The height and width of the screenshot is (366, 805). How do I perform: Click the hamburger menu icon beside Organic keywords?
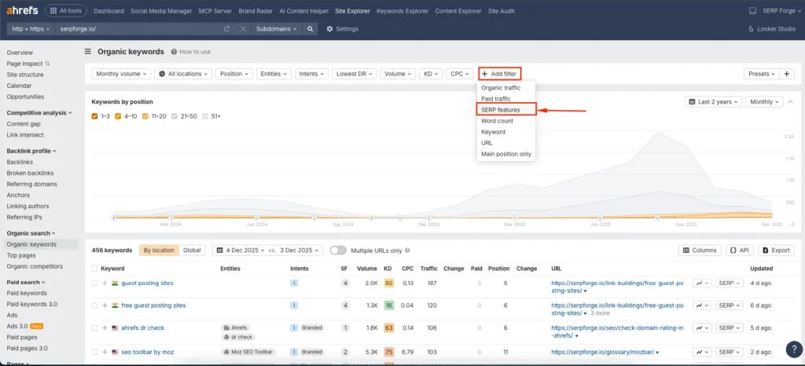click(88, 52)
